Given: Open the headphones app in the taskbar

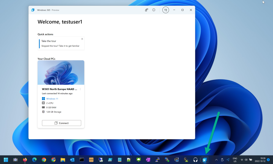Looking at the screenshot, I should [x=195, y=160].
